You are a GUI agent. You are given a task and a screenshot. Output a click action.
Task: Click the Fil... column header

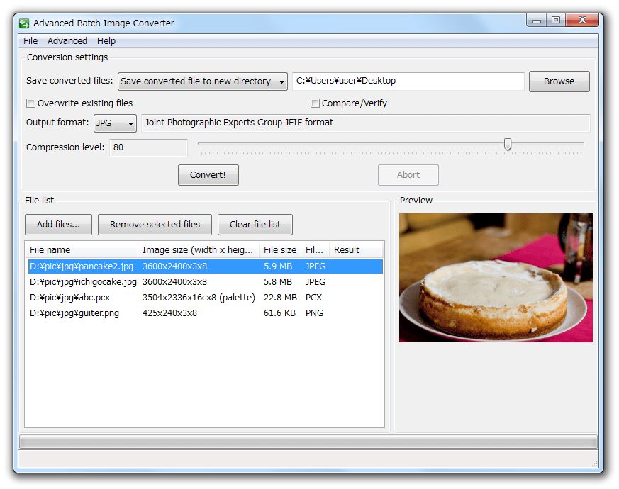(315, 250)
